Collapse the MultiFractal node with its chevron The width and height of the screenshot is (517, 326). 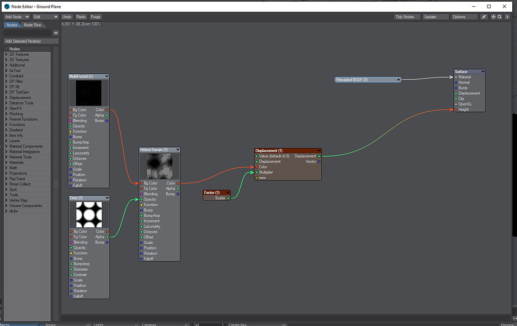(108, 75)
